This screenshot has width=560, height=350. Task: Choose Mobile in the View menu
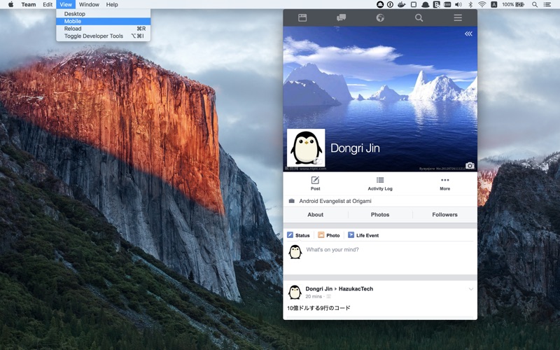pos(103,21)
